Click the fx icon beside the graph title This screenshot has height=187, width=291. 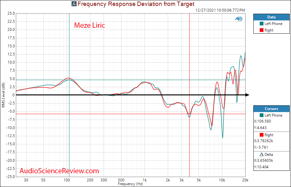coord(74,4)
